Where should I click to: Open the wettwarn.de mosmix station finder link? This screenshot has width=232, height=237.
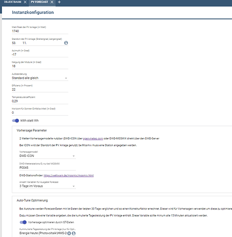[69, 175]
